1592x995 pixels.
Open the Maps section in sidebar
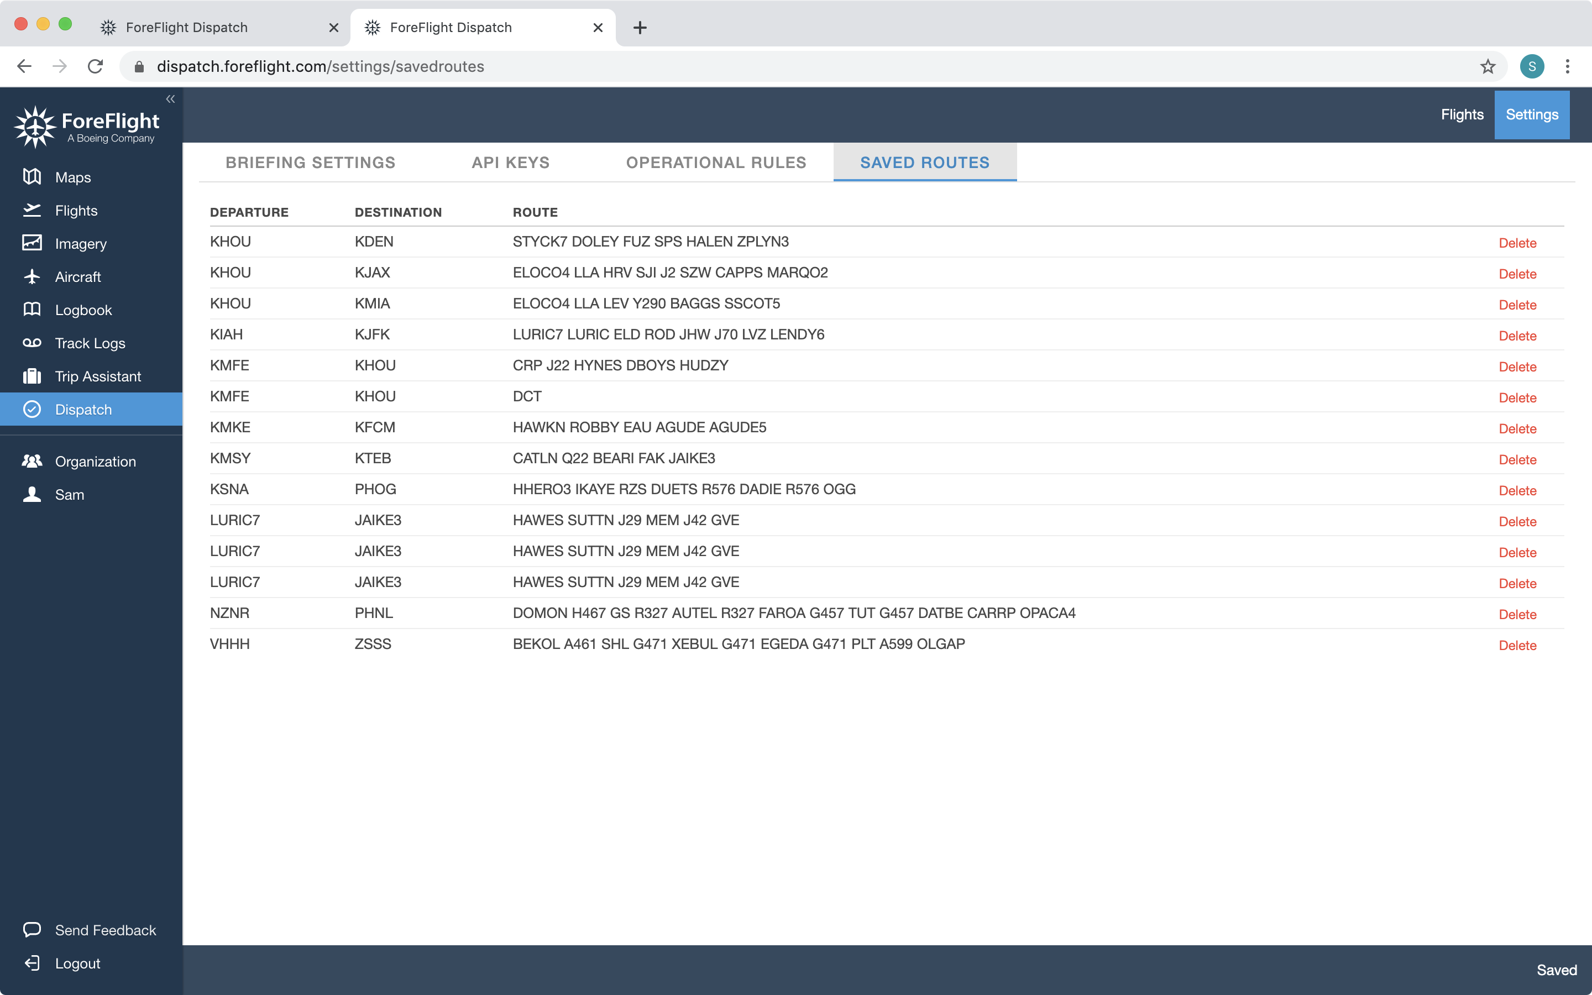pyautogui.click(x=72, y=177)
